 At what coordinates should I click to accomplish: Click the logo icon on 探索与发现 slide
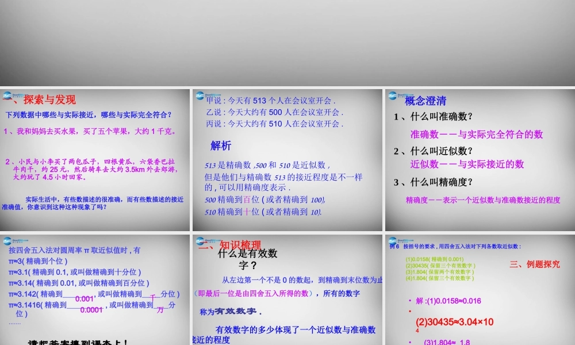click(7, 95)
